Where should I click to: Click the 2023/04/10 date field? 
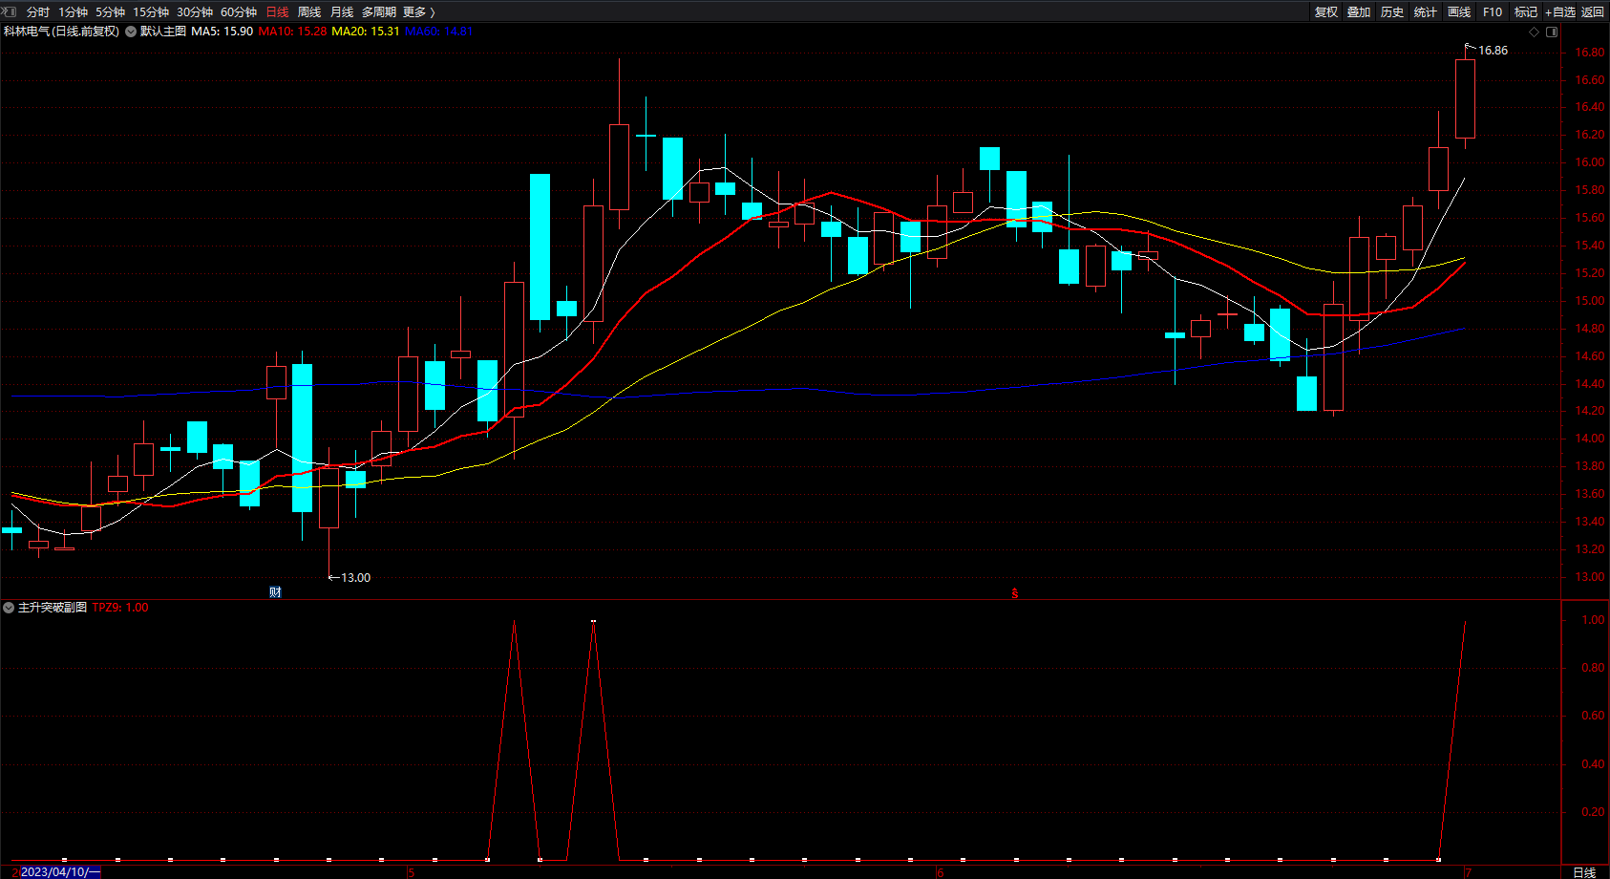click(x=60, y=871)
